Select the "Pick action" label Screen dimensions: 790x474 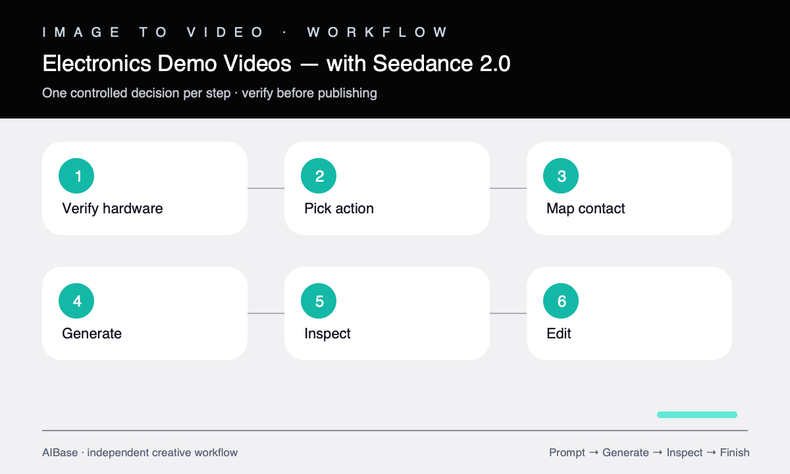click(x=339, y=209)
